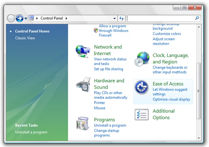
Task: Click the Clock, Language, and Region globe icon
Action: click(142, 59)
